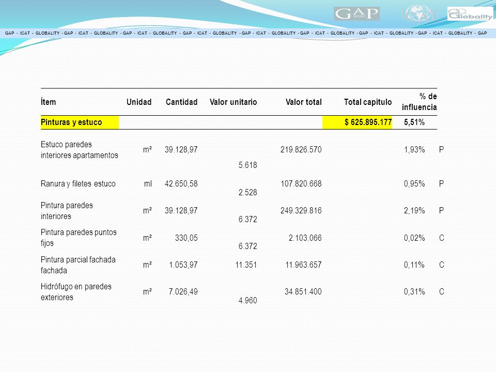Click the 'C' code beside 0,11%
The height and width of the screenshot is (372, 496).
pos(442,265)
